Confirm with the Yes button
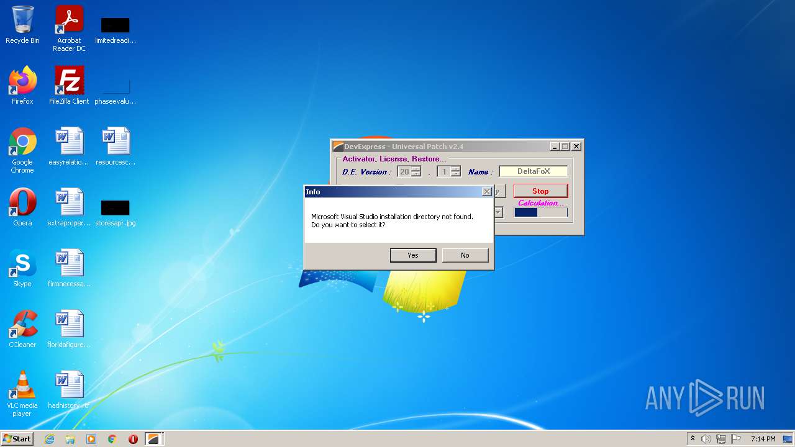The width and height of the screenshot is (795, 447). point(413,255)
